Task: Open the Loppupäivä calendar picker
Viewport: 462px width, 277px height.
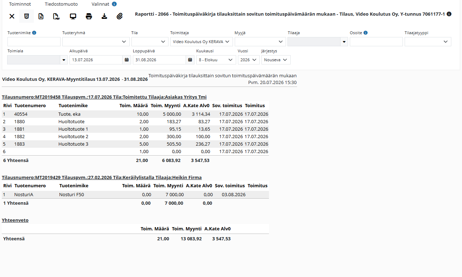Action: 190,60
